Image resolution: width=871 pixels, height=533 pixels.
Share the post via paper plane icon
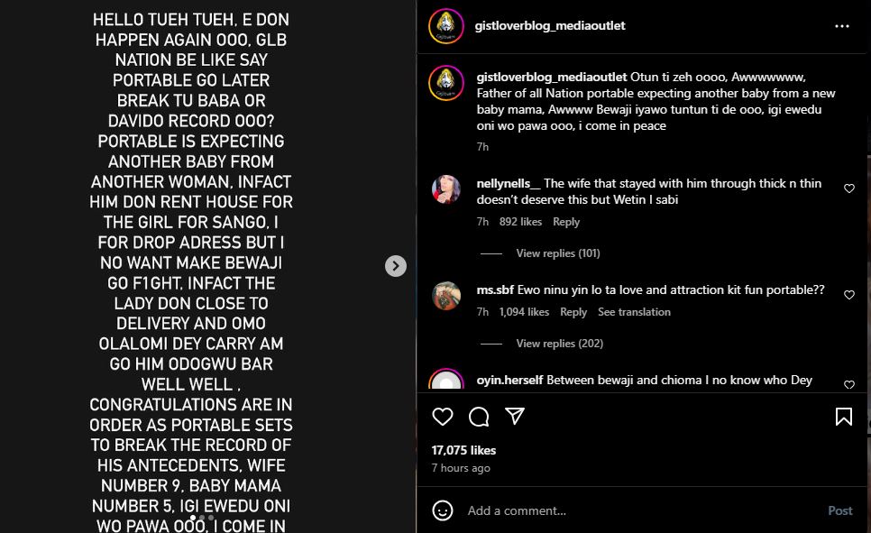[515, 416]
